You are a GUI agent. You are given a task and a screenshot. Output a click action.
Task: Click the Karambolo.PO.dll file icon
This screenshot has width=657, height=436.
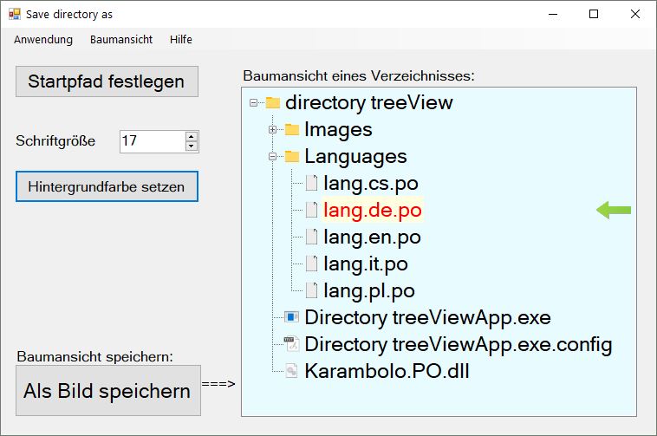(292, 372)
